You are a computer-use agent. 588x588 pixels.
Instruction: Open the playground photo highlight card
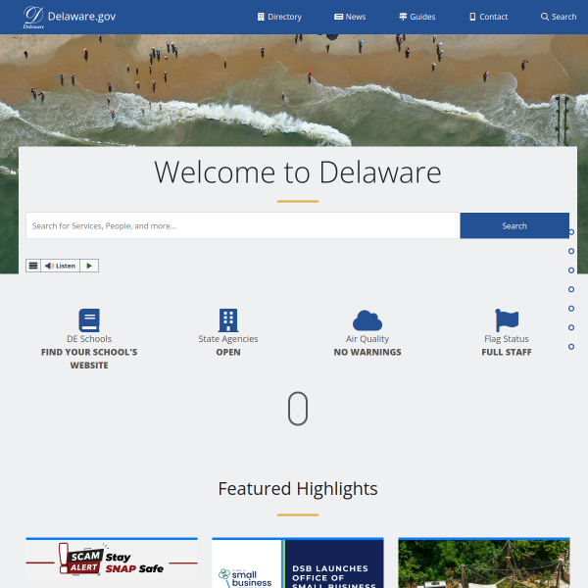coord(484,563)
